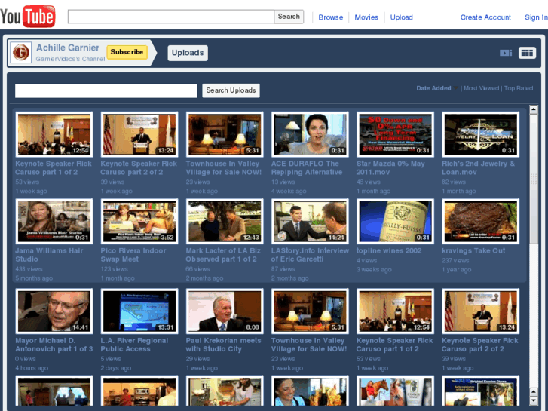Image resolution: width=548 pixels, height=411 pixels.
Task: Open Paul Krekorian meets Studio City thumbnail
Action: click(x=225, y=311)
